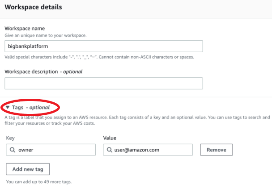Remove the owner tag
Screen dimensions: 272x189
(216, 150)
